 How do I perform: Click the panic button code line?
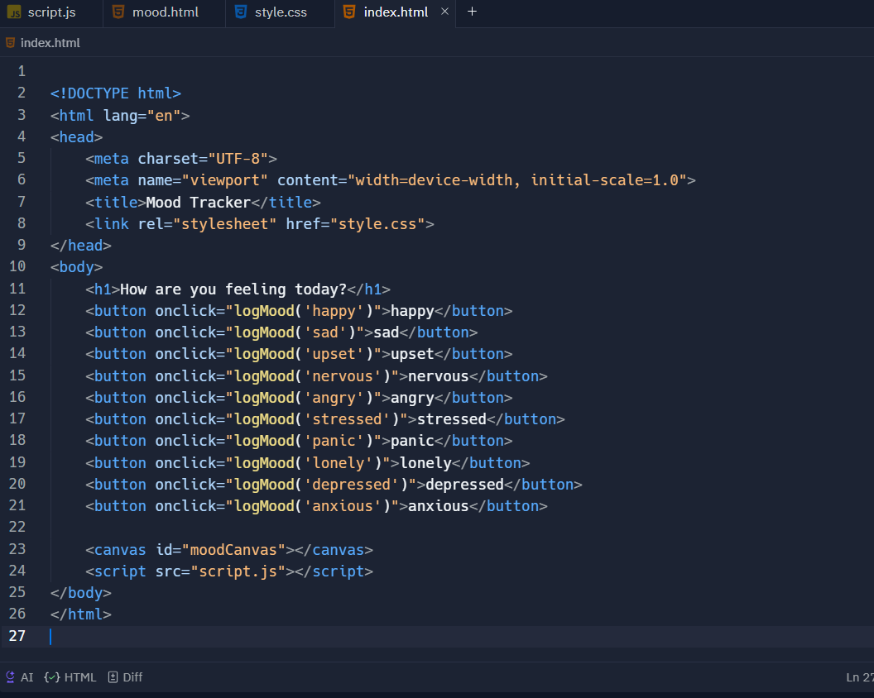tap(299, 441)
